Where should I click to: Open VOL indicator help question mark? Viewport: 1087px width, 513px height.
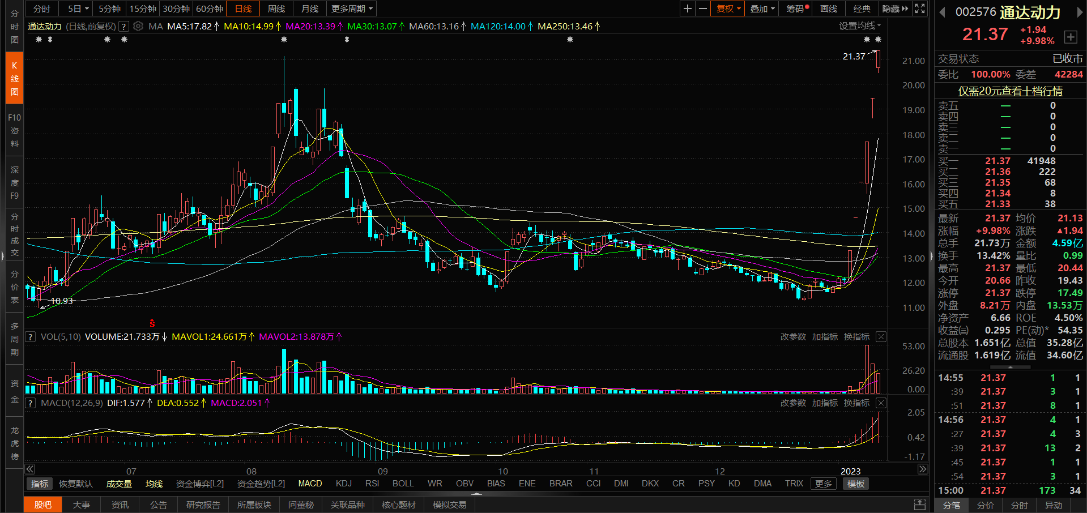31,336
